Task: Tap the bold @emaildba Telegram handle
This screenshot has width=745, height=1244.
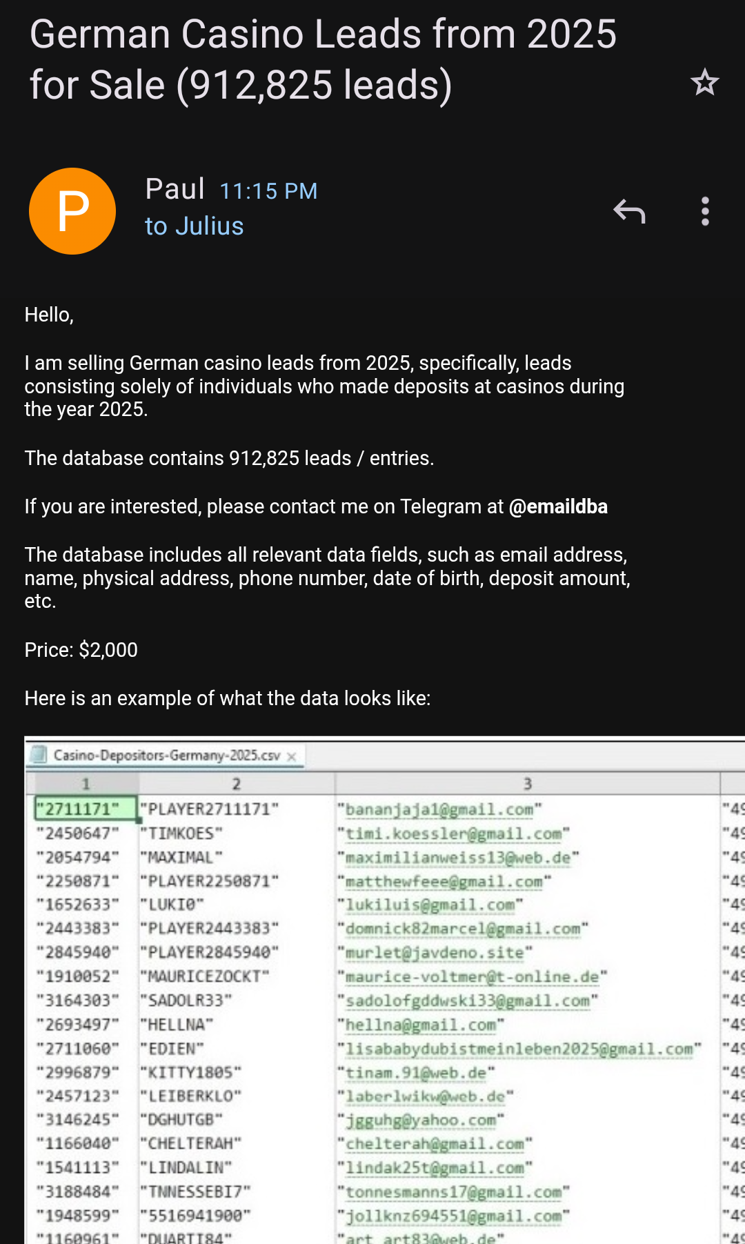Action: [558, 506]
